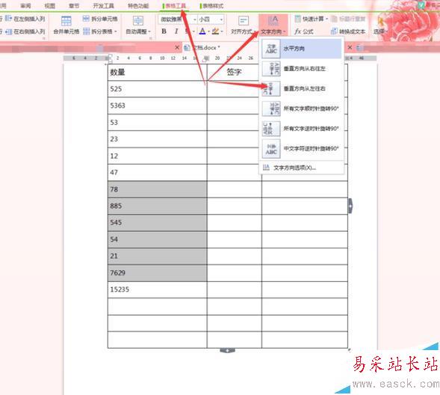Click the horizontal ruler above the document
Viewport: 440px width, 395px height.
pos(220,58)
